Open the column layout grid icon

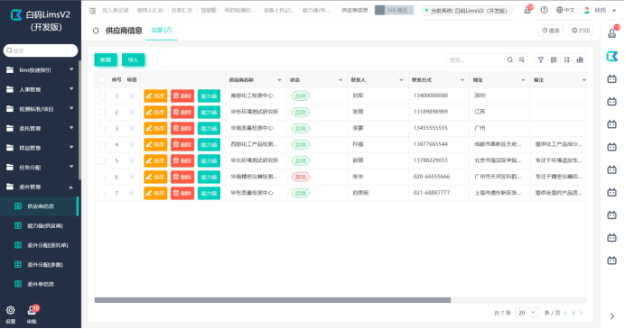(x=554, y=60)
